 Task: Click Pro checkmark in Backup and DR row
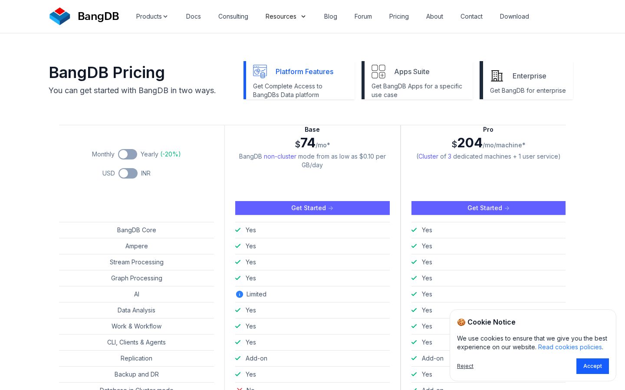tap(414, 374)
